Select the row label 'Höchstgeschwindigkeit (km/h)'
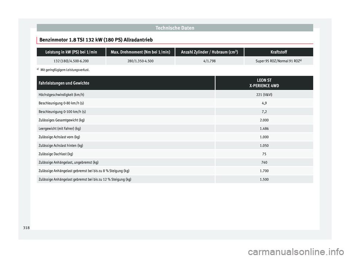This screenshot has width=350, height=258. point(61,95)
